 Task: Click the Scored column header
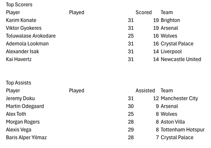143,12
